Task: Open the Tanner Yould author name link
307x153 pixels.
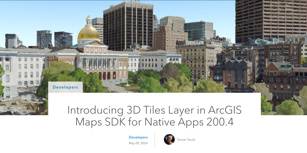Action: [x=186, y=140]
